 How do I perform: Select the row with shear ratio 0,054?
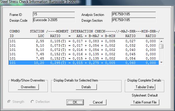pyautogui.click(x=84, y=58)
